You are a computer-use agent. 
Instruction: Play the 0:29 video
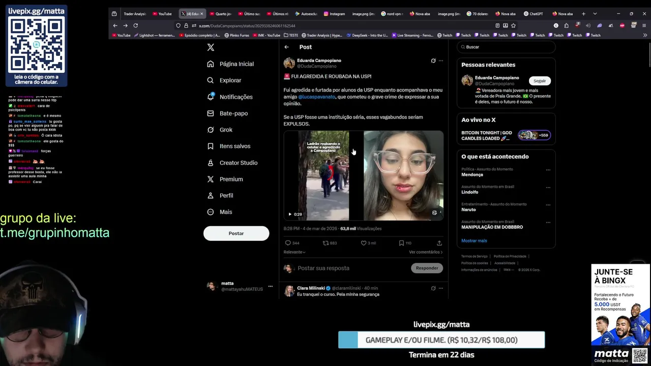[x=290, y=214]
